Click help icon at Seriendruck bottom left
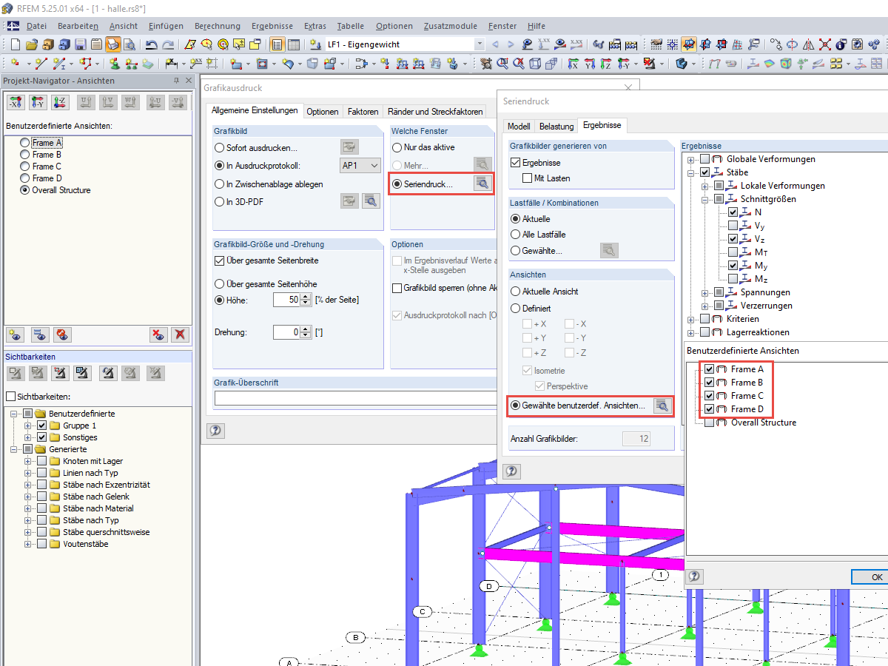The width and height of the screenshot is (888, 666). click(511, 471)
